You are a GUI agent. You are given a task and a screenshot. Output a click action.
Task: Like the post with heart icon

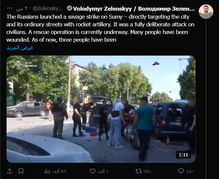click(93, 171)
